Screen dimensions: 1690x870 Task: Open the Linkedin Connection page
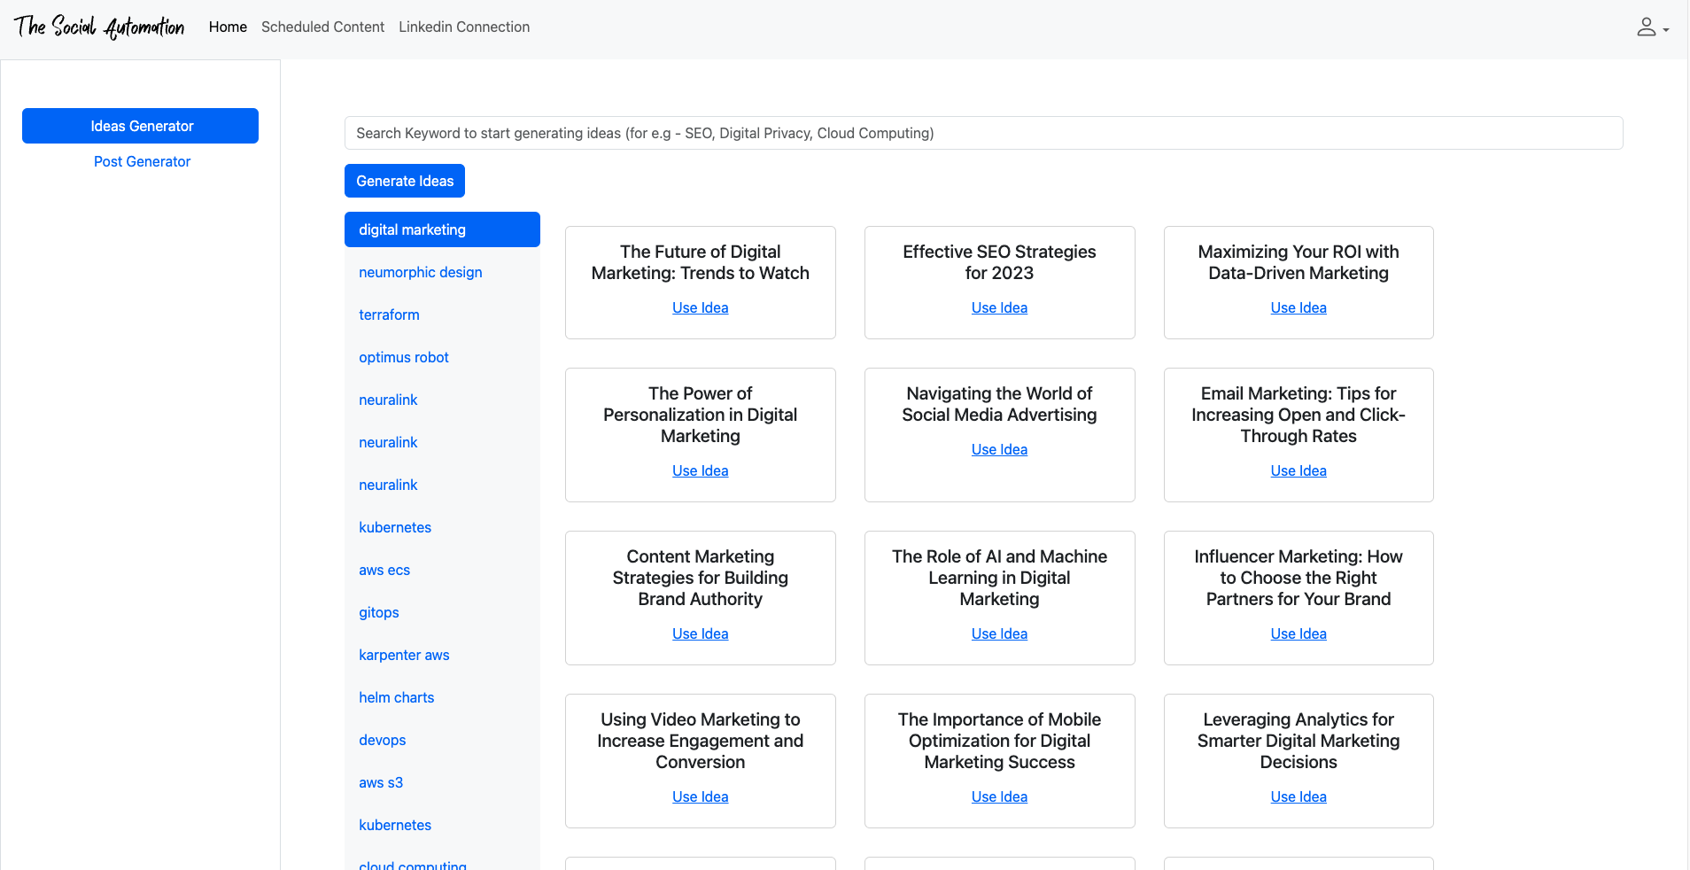click(464, 27)
